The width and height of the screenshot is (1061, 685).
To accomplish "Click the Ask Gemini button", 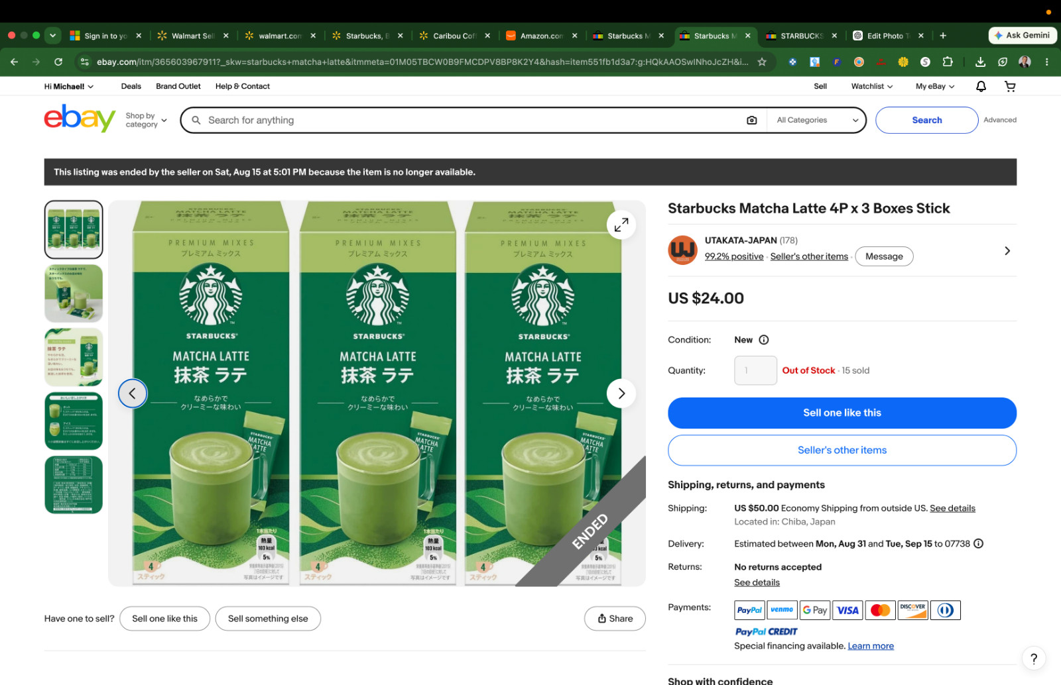I will point(1022,36).
